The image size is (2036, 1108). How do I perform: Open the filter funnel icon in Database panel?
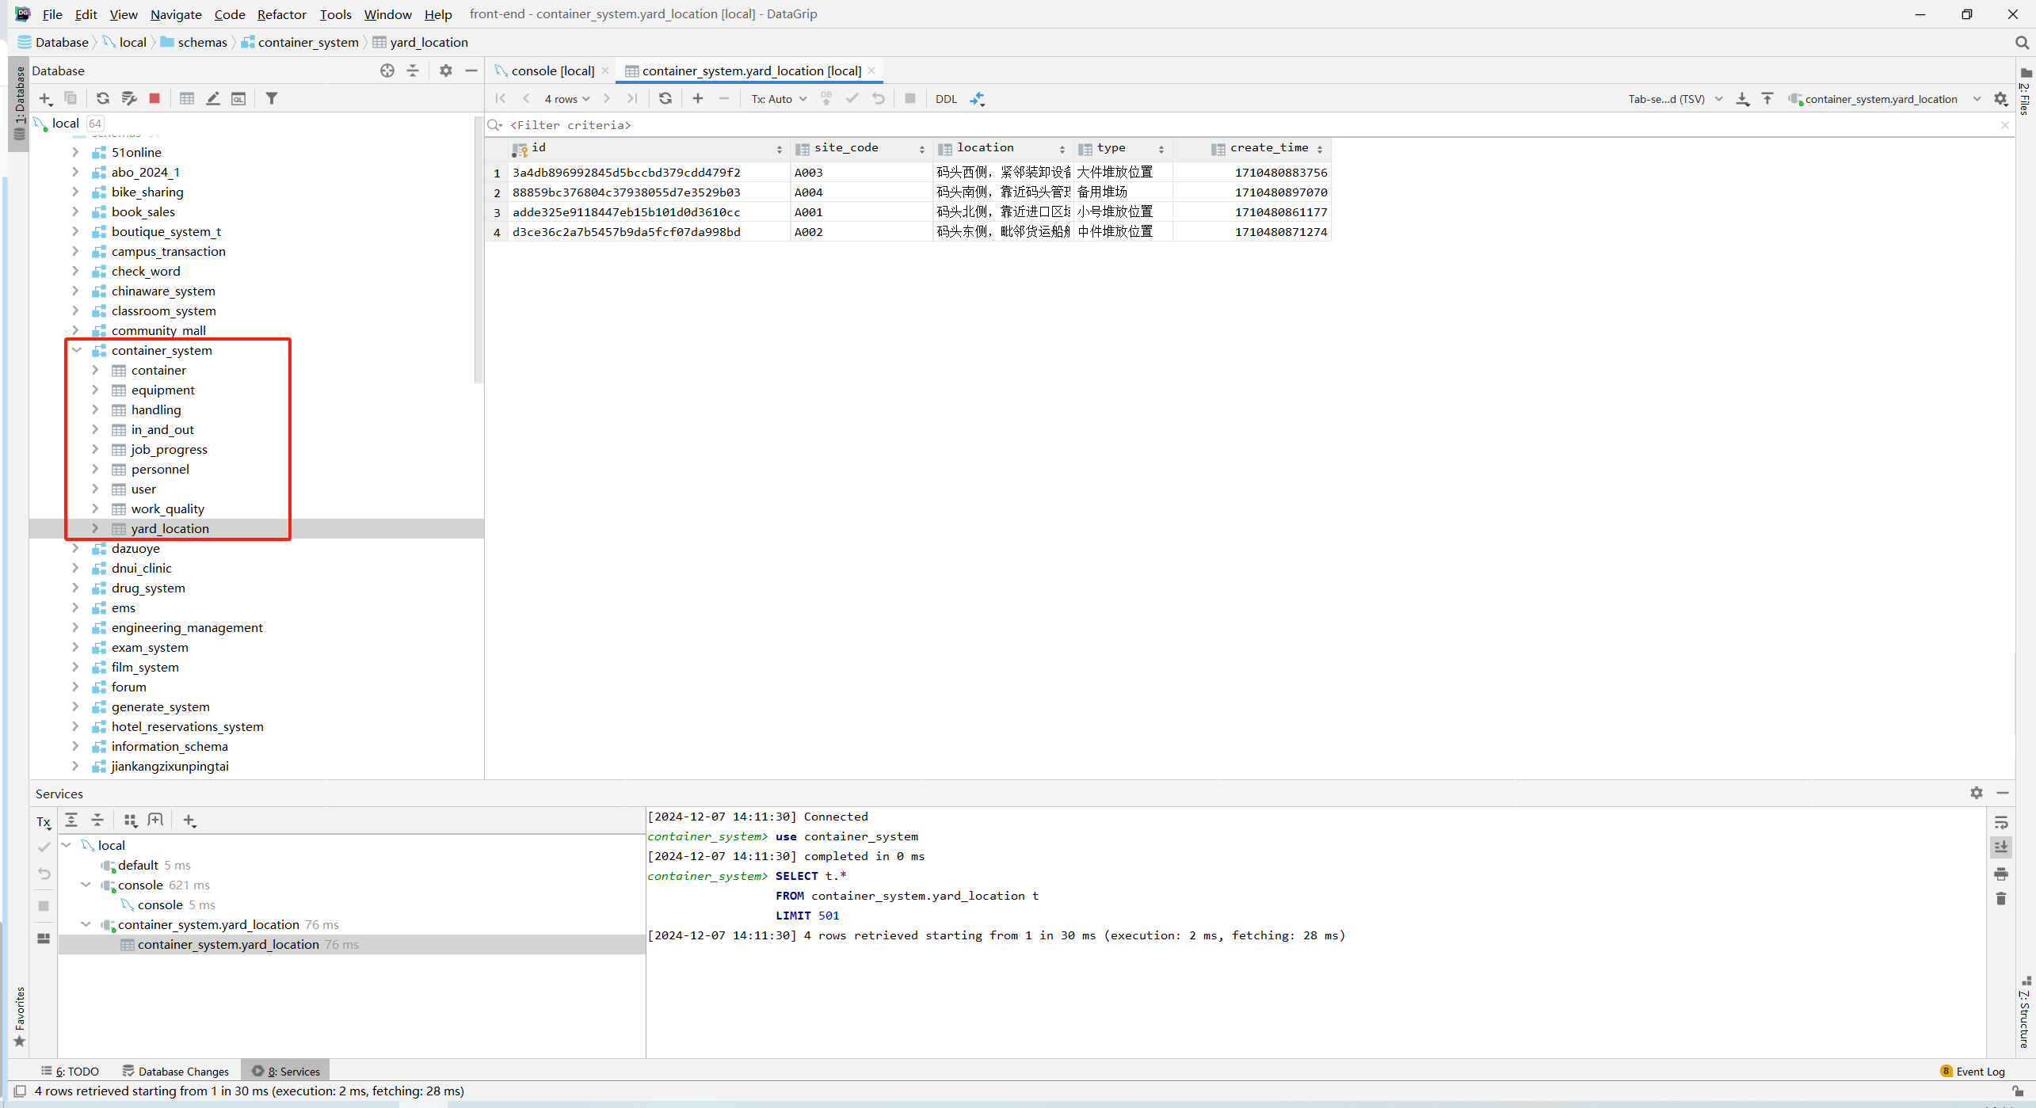[272, 98]
